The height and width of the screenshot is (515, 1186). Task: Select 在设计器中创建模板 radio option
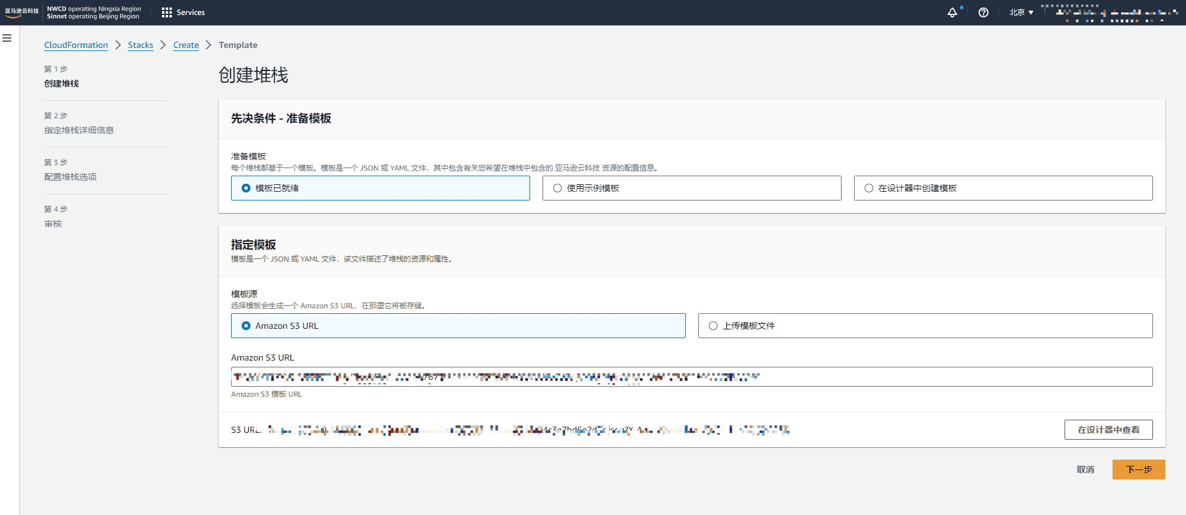[1003, 188]
